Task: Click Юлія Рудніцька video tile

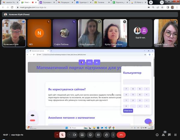Action: point(89,33)
